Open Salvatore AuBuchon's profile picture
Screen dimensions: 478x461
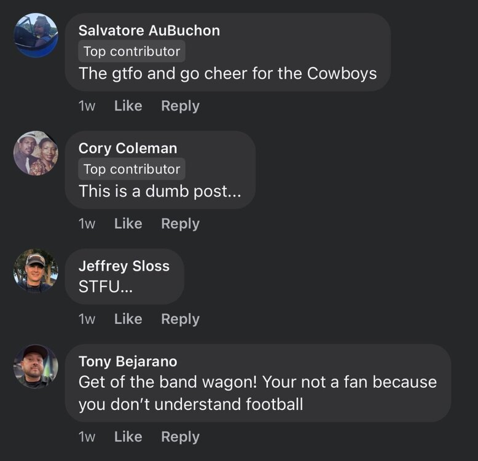pyautogui.click(x=36, y=35)
